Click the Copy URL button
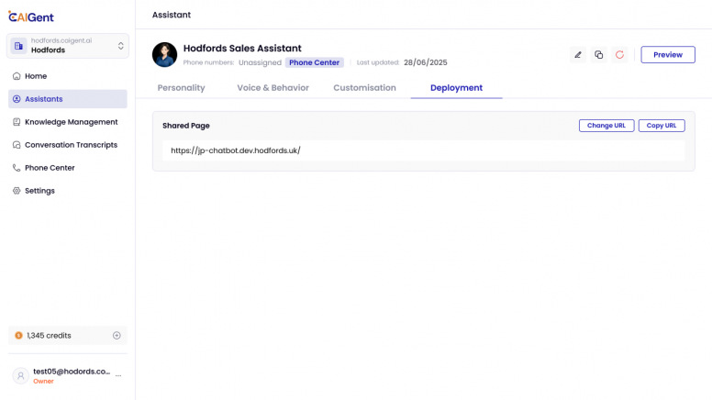Viewport: 712px width, 400px height. pyautogui.click(x=662, y=126)
